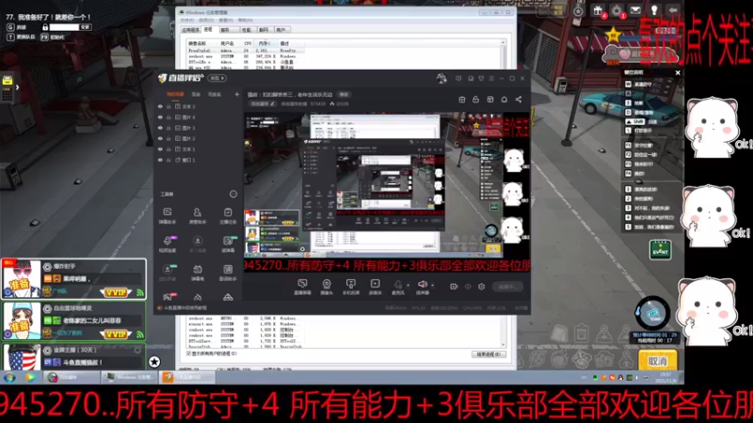Expand the speaker options arrow

433,286
